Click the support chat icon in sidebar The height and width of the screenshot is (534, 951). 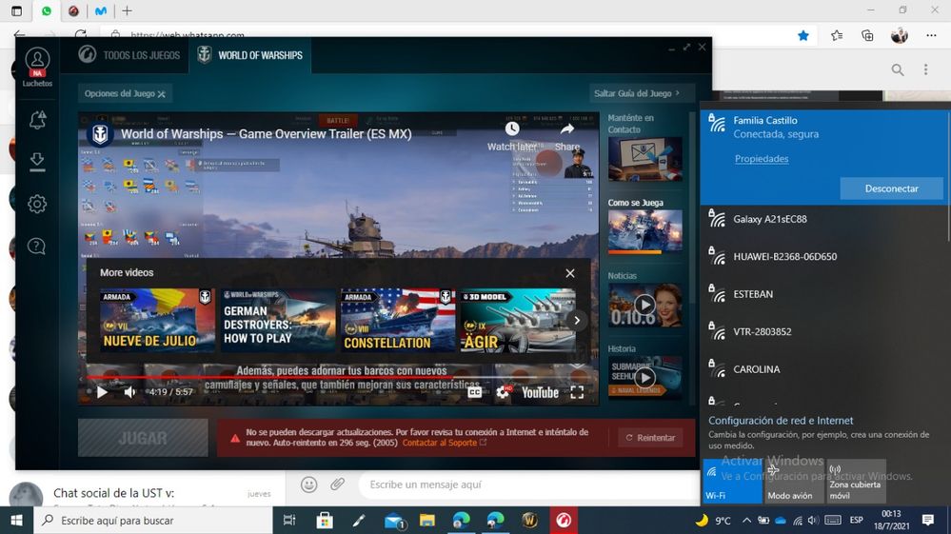(x=37, y=247)
